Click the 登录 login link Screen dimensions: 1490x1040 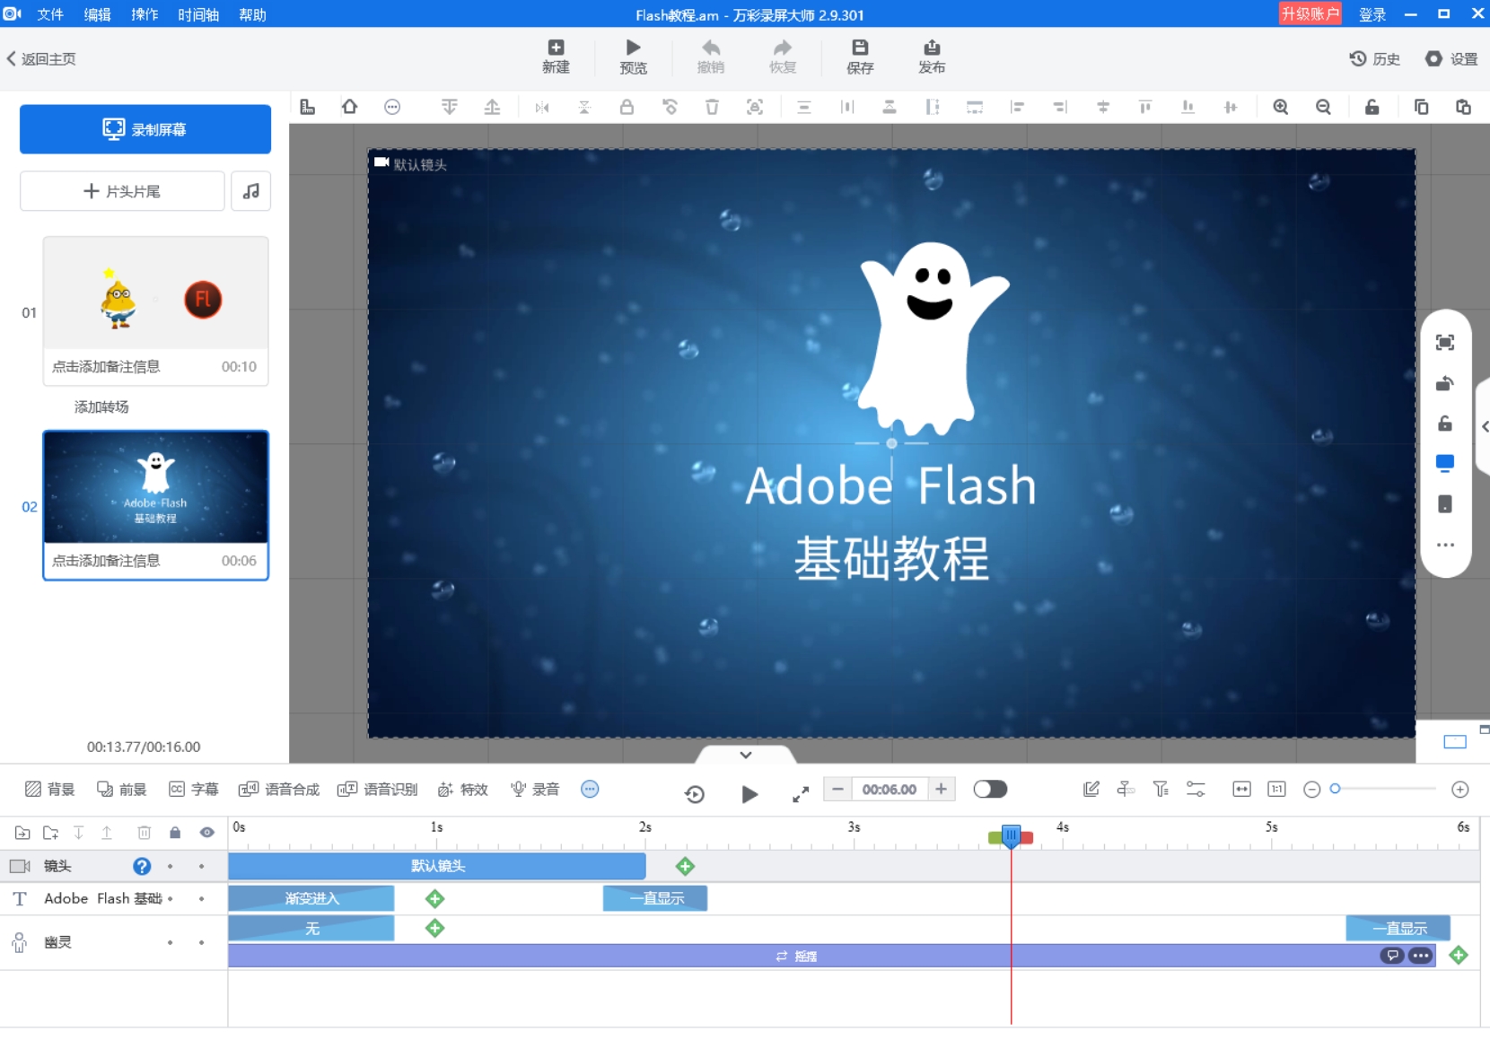pos(1372,14)
